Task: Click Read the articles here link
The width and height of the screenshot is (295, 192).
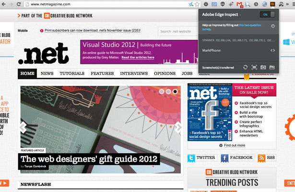Action: click(138, 58)
